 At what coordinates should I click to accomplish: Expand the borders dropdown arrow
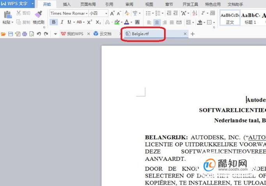pos(214,22)
